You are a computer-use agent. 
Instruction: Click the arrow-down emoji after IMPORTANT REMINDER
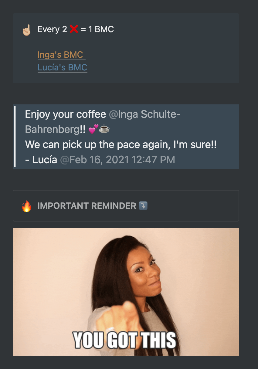coord(143,206)
